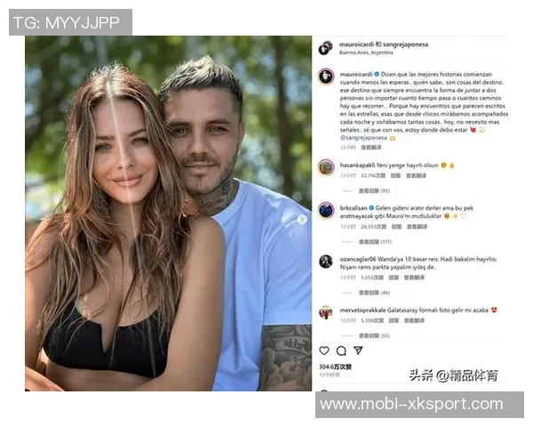The width and height of the screenshot is (533, 427).
Task: Open the ozancaglar06 profile avatar
Action: 326,262
